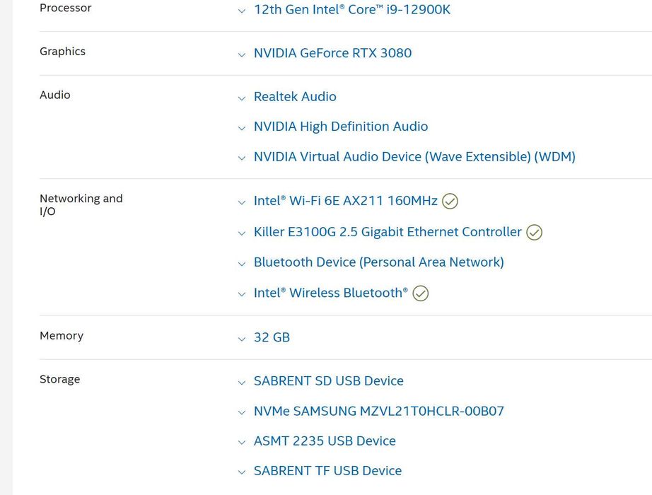Expand SABRENT SD USB Device chevron
Viewport: 652px width, 495px height.
click(242, 383)
